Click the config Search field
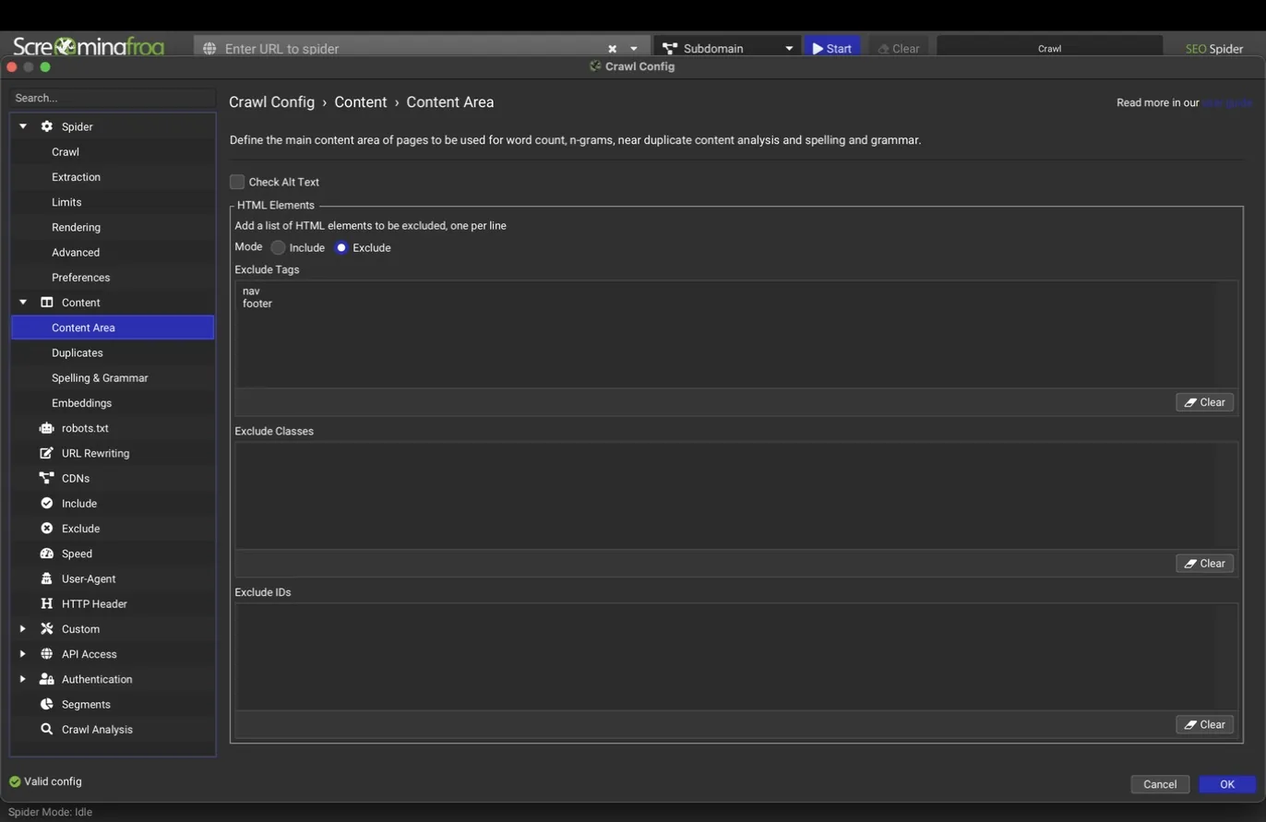The height and width of the screenshot is (822, 1266). (x=113, y=98)
